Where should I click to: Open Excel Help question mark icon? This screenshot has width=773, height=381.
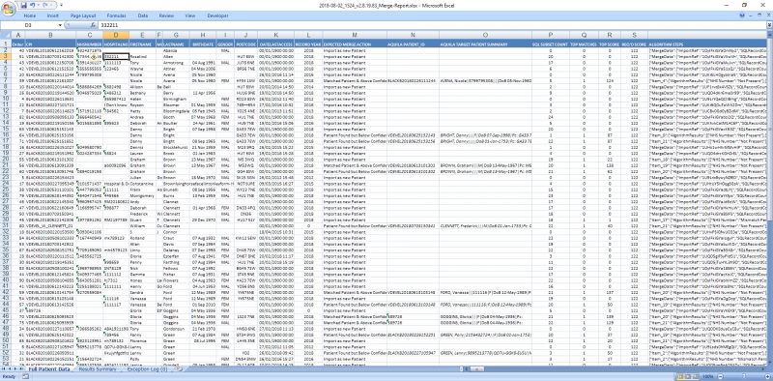(742, 15)
